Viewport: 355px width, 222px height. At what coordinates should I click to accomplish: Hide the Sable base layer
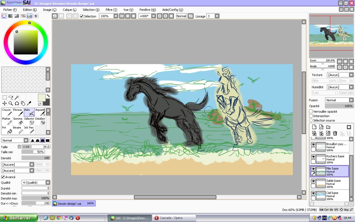point(313,181)
